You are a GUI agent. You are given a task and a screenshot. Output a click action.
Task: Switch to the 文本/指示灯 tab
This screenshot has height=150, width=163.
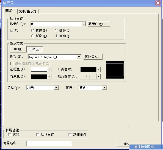tap(28, 11)
